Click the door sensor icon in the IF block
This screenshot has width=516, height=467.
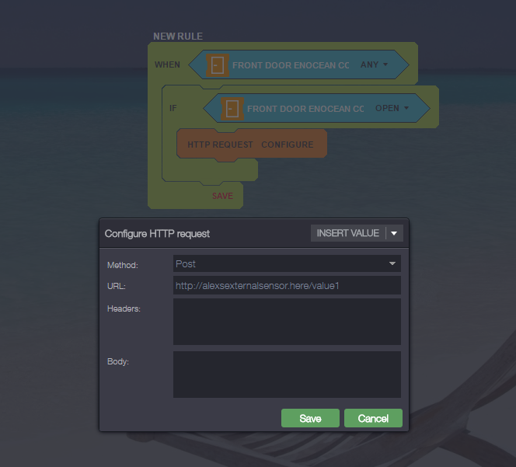(x=232, y=109)
